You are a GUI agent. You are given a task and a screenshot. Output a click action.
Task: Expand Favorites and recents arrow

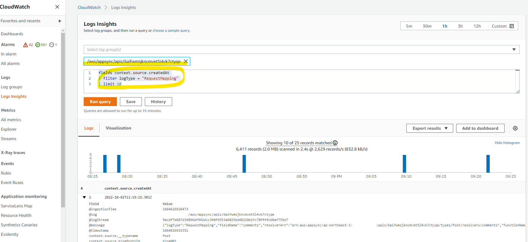(x=60, y=21)
